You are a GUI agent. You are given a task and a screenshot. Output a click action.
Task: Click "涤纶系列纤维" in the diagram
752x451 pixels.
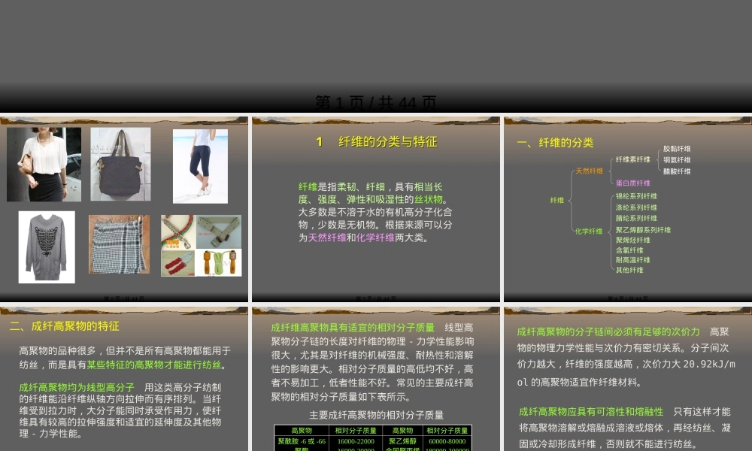click(x=636, y=207)
